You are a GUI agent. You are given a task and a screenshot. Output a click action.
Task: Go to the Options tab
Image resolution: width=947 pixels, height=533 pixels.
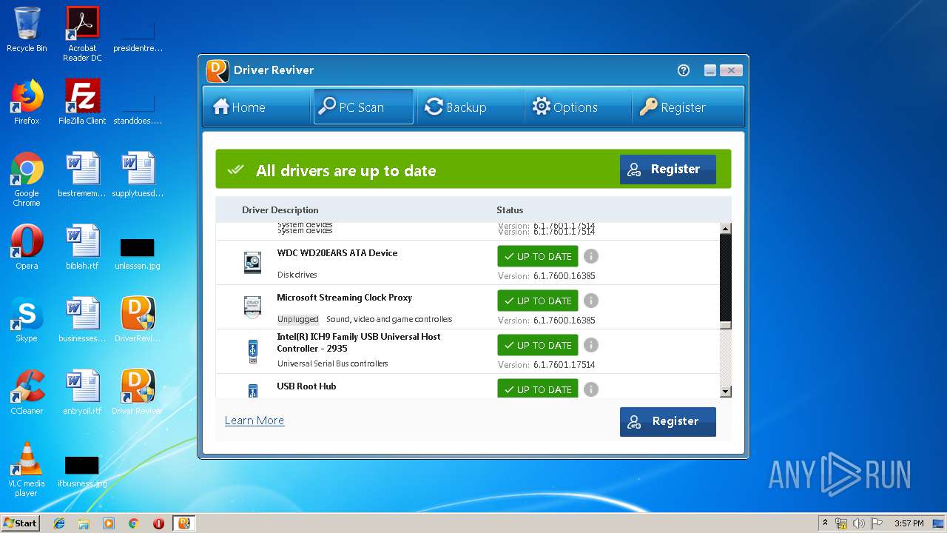578,107
